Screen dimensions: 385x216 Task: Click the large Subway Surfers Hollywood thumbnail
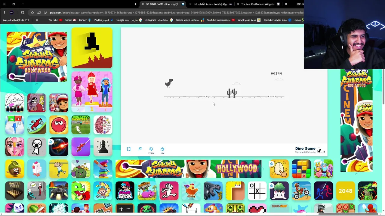(37, 57)
